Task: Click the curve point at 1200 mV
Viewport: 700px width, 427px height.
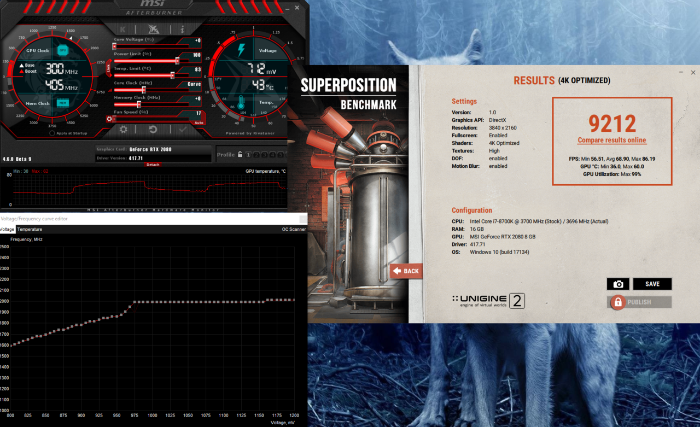Action: [294, 300]
